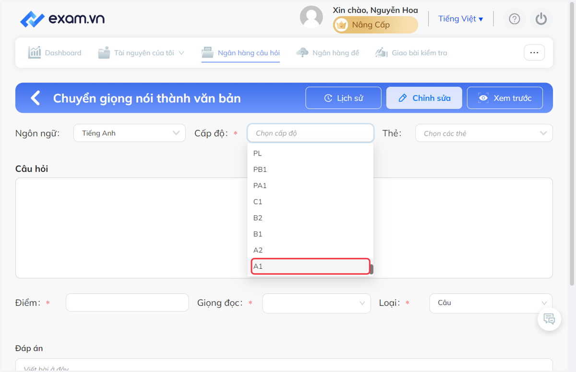Open the Loại dropdown showing Câu

(491, 303)
